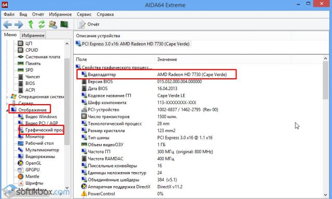
Task: Click the green Up arrow toolbar icon
Action: (x=31, y=24)
